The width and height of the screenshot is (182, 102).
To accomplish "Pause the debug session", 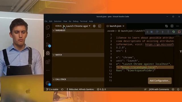I will [152, 32].
